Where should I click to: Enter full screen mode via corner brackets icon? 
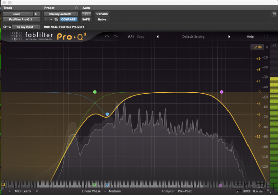[265, 37]
